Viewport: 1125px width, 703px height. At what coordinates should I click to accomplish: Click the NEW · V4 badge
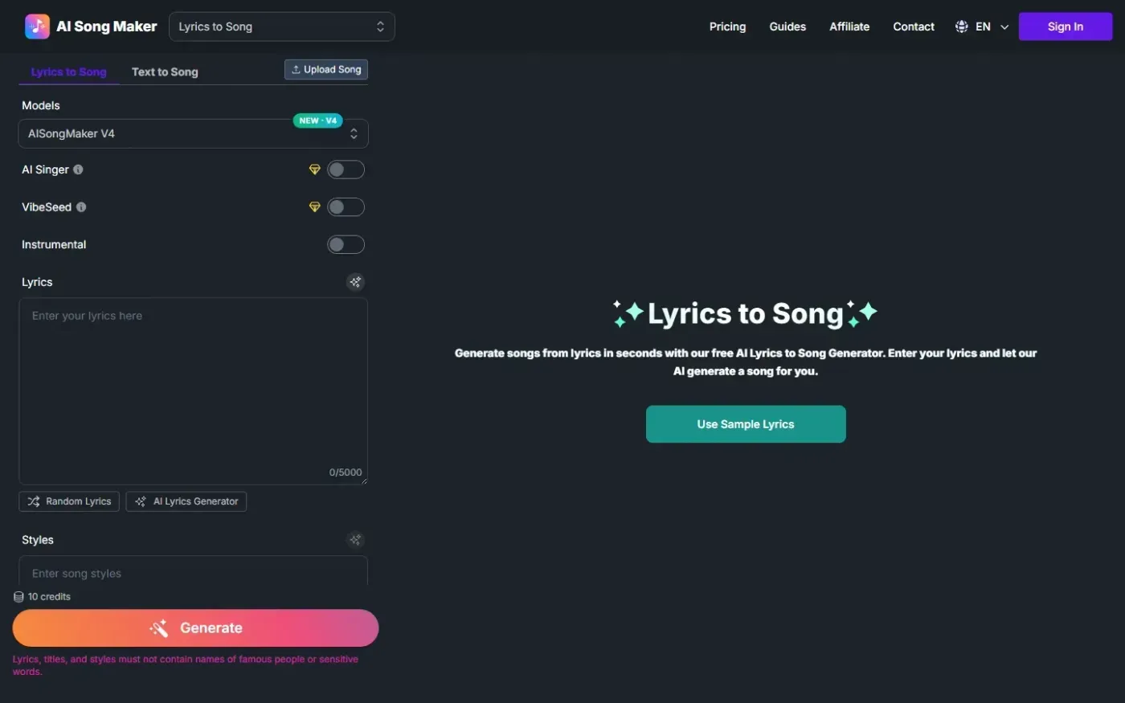[x=318, y=121]
